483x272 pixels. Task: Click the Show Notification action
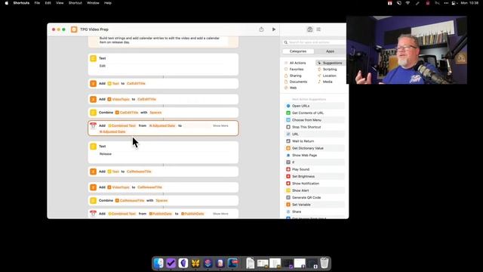[315, 184]
